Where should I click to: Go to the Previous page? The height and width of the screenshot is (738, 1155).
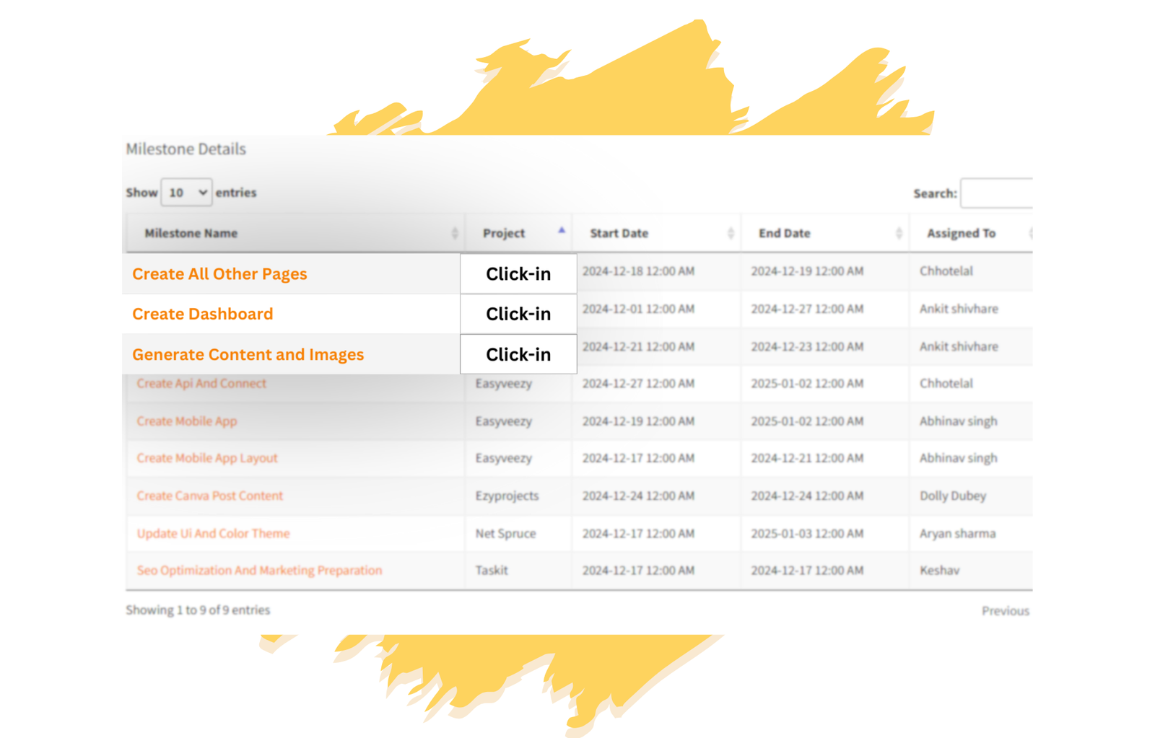(1005, 611)
